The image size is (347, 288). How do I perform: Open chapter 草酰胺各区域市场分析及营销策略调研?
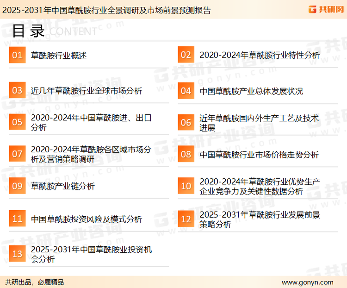91,154
